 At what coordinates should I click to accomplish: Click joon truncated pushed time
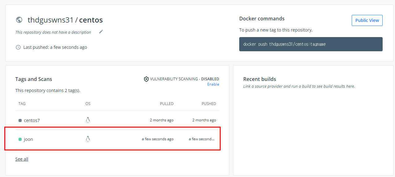[x=202, y=139]
